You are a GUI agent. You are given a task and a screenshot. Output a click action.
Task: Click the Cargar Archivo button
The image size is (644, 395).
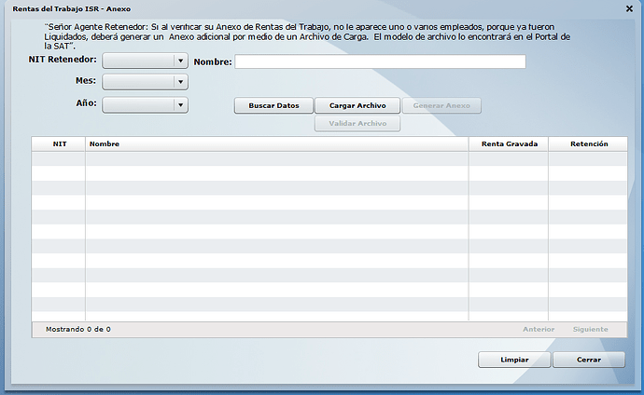click(357, 106)
